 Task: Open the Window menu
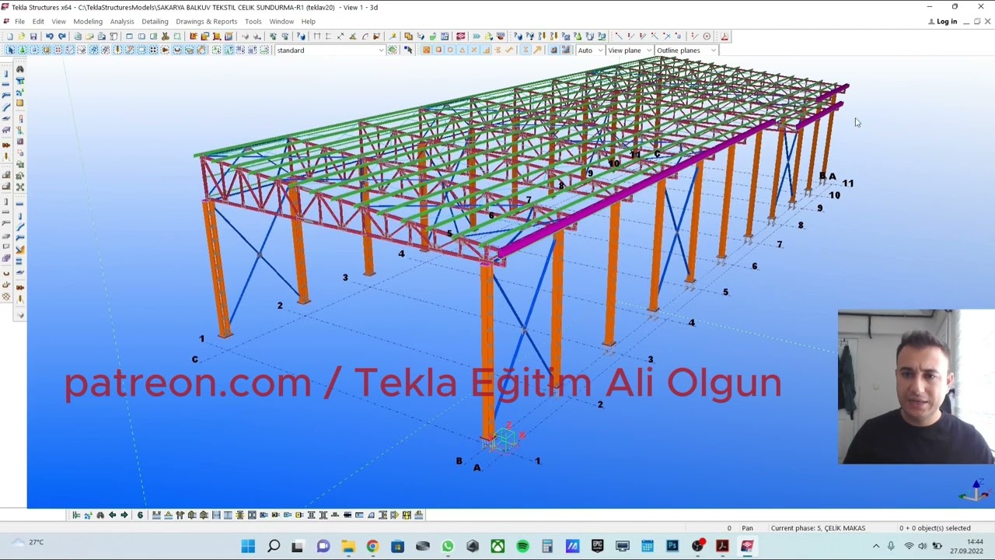tap(281, 21)
